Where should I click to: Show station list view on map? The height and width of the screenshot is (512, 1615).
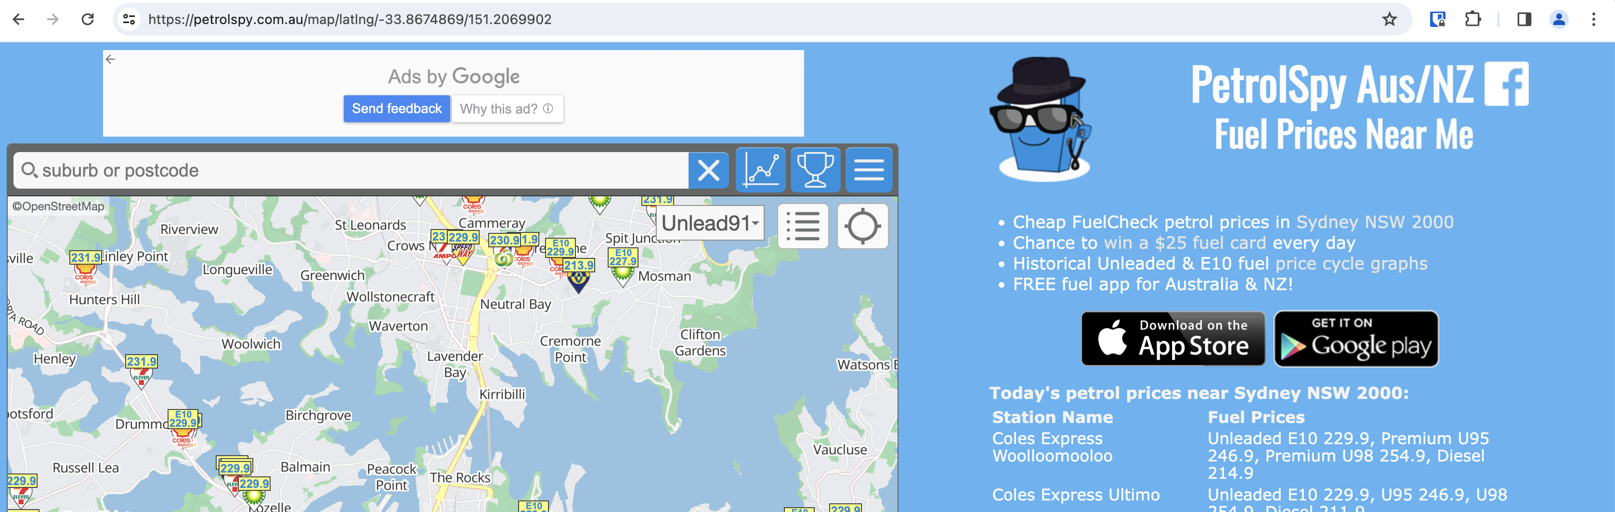803,226
